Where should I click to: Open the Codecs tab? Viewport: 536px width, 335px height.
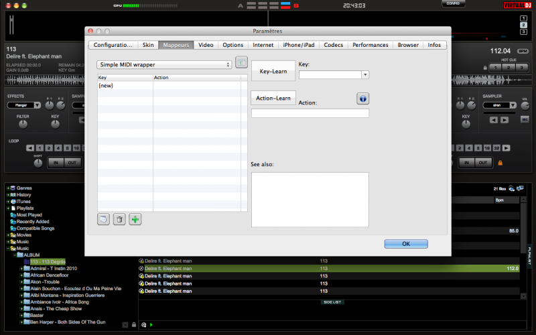pyautogui.click(x=333, y=45)
